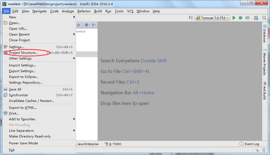Choose Export to Eclipse...
The image size is (270, 155).
point(39,77)
